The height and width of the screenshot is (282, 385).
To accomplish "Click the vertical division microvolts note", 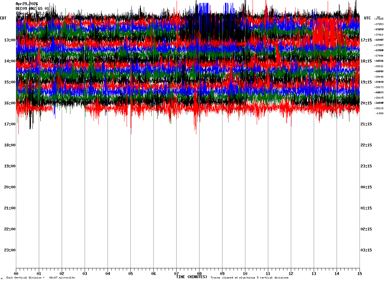I will [40, 278].
